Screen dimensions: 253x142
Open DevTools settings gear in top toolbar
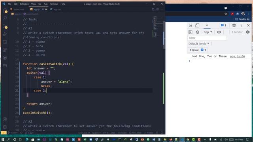point(234,25)
